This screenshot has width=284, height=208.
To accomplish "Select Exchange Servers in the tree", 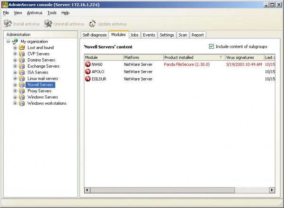I will 43,66.
